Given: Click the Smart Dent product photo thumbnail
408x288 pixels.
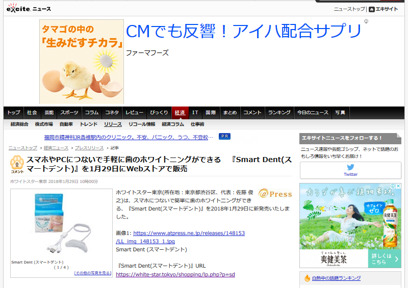Looking at the screenshot, I should [x=61, y=224].
